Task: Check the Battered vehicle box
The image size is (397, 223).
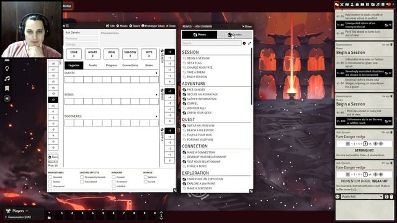Action: pos(145,177)
